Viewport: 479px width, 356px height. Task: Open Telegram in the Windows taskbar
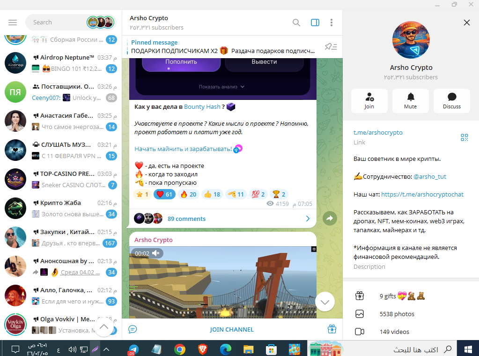[133, 349]
